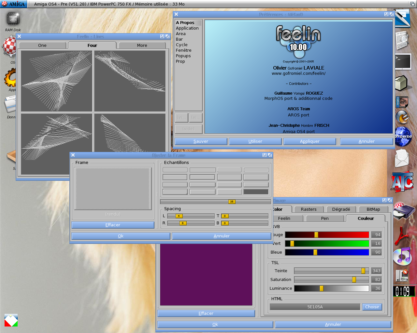Launch the newspaper magnifier dock icon
Image resolution: width=417 pixels, height=333 pixels.
pos(403,40)
